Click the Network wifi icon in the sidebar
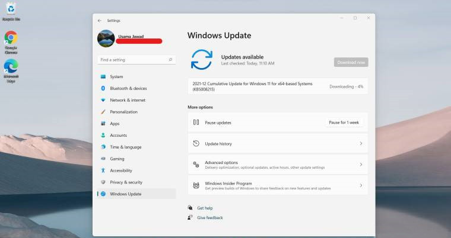451x238 pixels. coord(103,100)
